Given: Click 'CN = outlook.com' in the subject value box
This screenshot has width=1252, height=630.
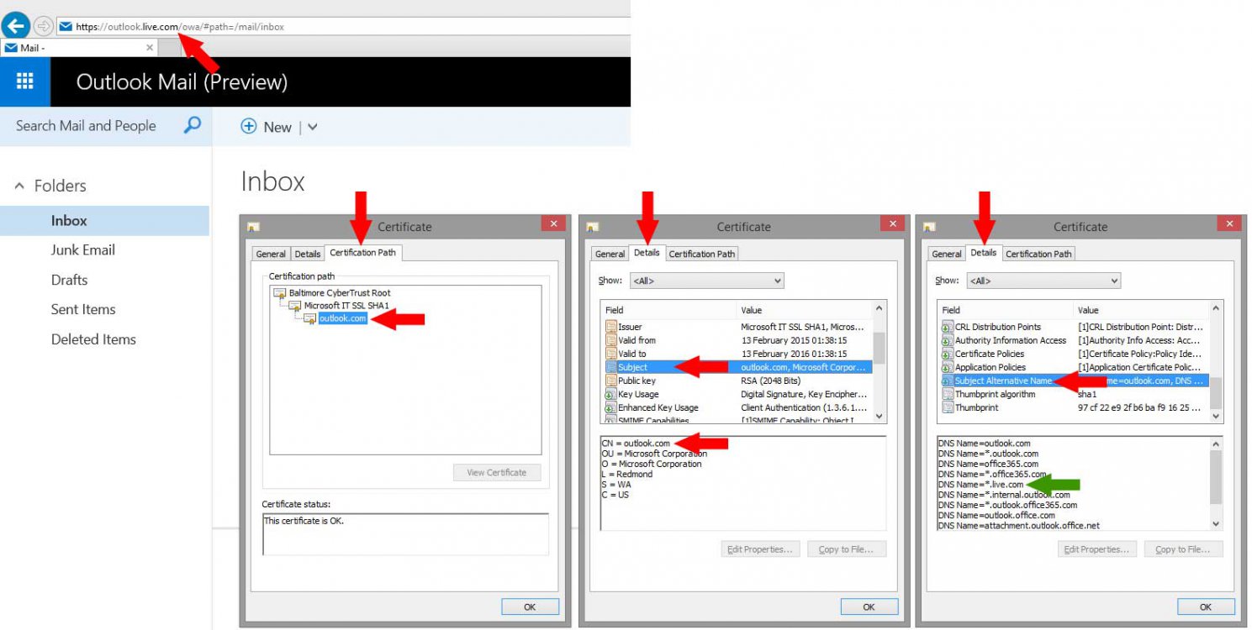Looking at the screenshot, I should [x=636, y=444].
